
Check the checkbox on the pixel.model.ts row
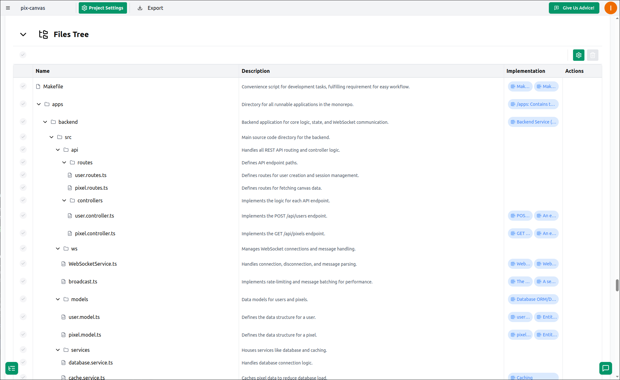[x=23, y=334]
